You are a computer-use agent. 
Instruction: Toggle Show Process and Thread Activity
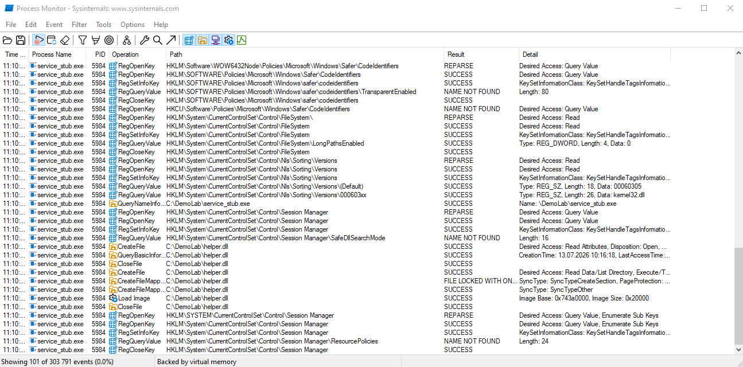[x=228, y=40]
